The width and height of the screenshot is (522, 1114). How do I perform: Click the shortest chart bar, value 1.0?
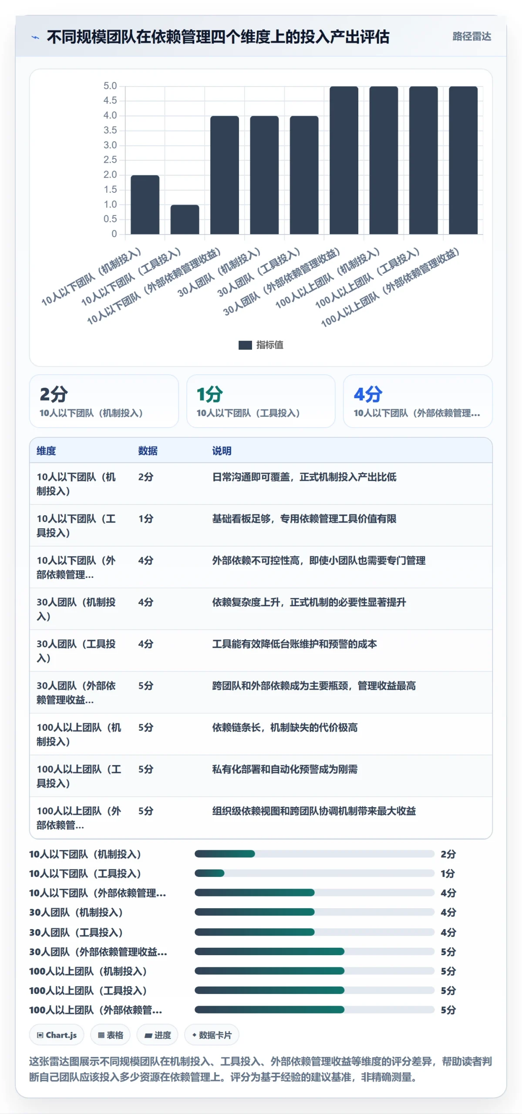click(x=185, y=219)
